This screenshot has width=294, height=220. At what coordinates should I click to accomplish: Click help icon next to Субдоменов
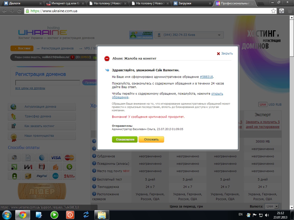pos(94,156)
